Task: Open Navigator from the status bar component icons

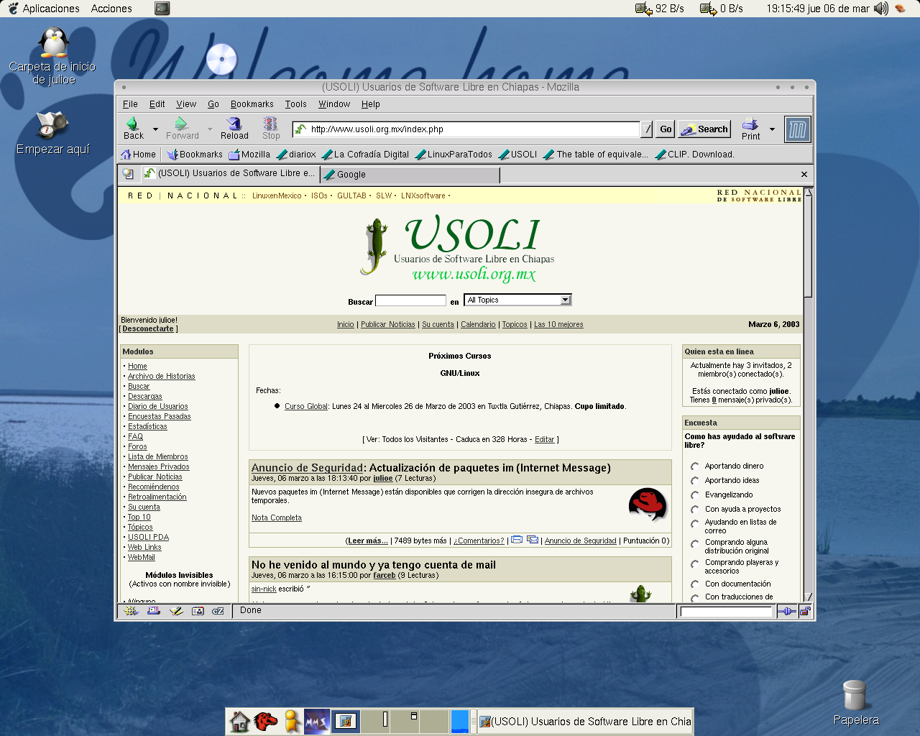Action: click(x=131, y=611)
